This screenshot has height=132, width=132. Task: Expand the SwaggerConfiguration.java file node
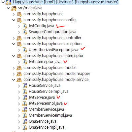19,32
